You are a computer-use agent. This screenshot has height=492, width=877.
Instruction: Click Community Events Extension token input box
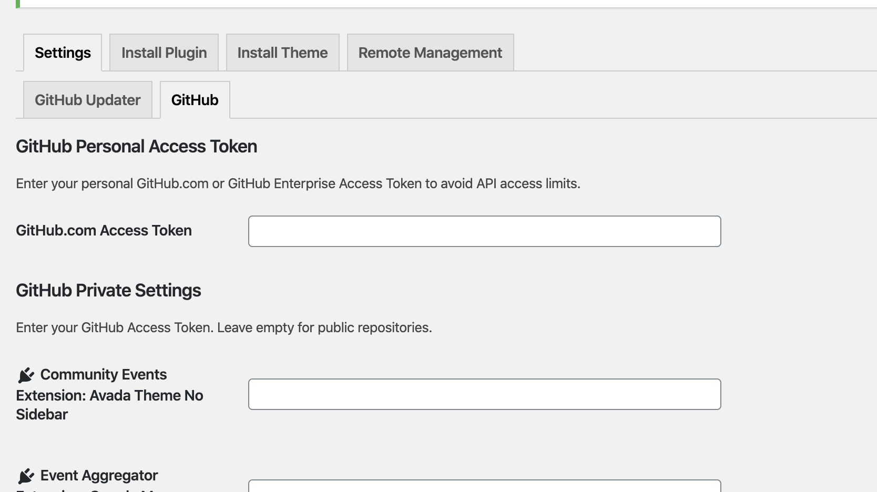click(x=484, y=394)
